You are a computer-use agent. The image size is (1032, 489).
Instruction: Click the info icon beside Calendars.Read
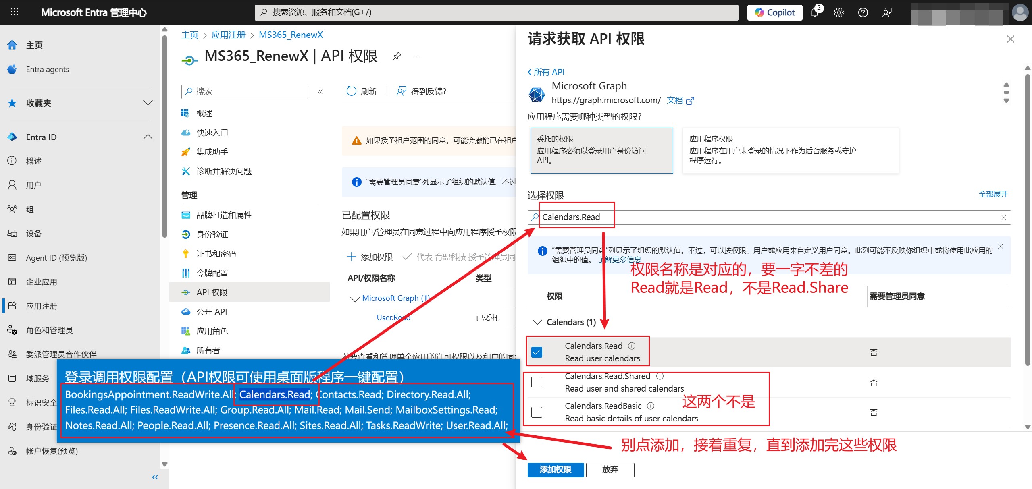(x=632, y=346)
